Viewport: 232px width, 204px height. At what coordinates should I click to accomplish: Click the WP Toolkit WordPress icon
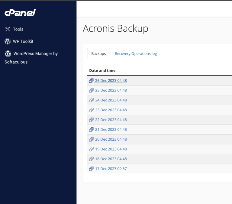coord(8,41)
